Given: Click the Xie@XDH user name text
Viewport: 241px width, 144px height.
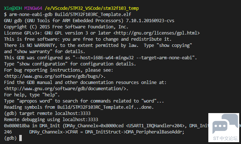Looking at the screenshot, I should coord(13,8).
